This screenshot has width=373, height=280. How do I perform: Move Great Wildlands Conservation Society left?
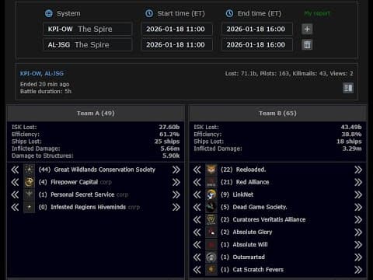15,170
